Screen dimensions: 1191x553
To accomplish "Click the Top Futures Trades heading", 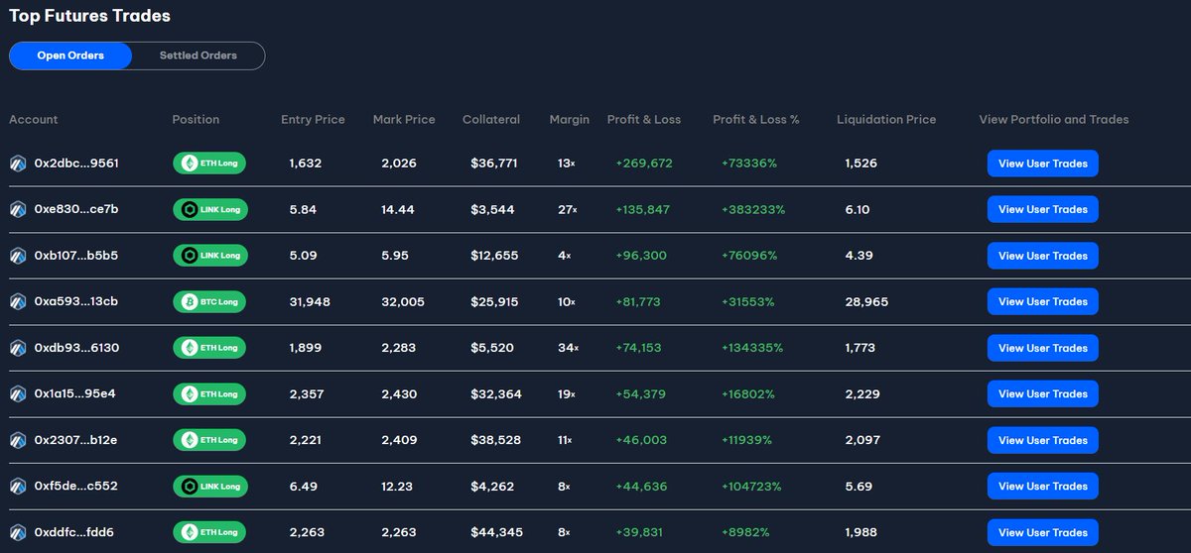I will tap(89, 16).
